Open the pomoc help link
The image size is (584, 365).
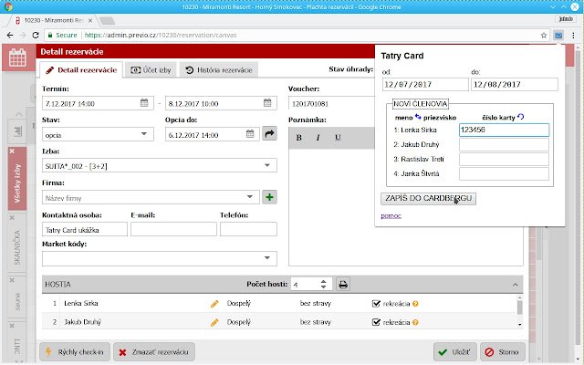(x=391, y=215)
